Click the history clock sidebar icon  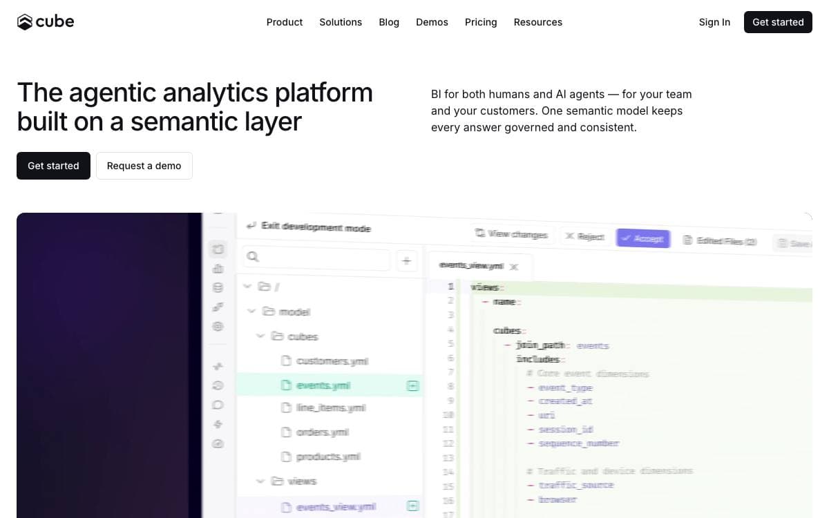(x=218, y=385)
